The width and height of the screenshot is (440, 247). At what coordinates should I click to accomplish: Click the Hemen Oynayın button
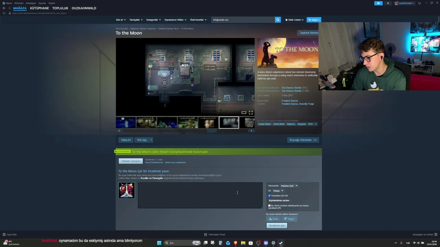(131, 161)
